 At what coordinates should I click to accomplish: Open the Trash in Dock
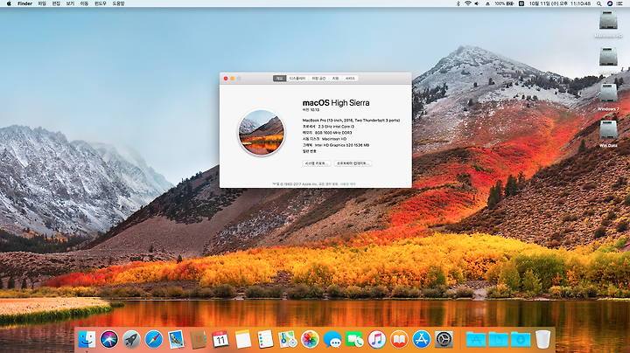(x=542, y=339)
